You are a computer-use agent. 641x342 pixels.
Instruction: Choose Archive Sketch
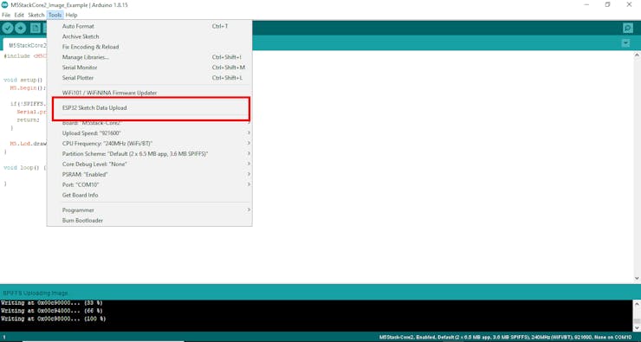[x=150, y=36]
